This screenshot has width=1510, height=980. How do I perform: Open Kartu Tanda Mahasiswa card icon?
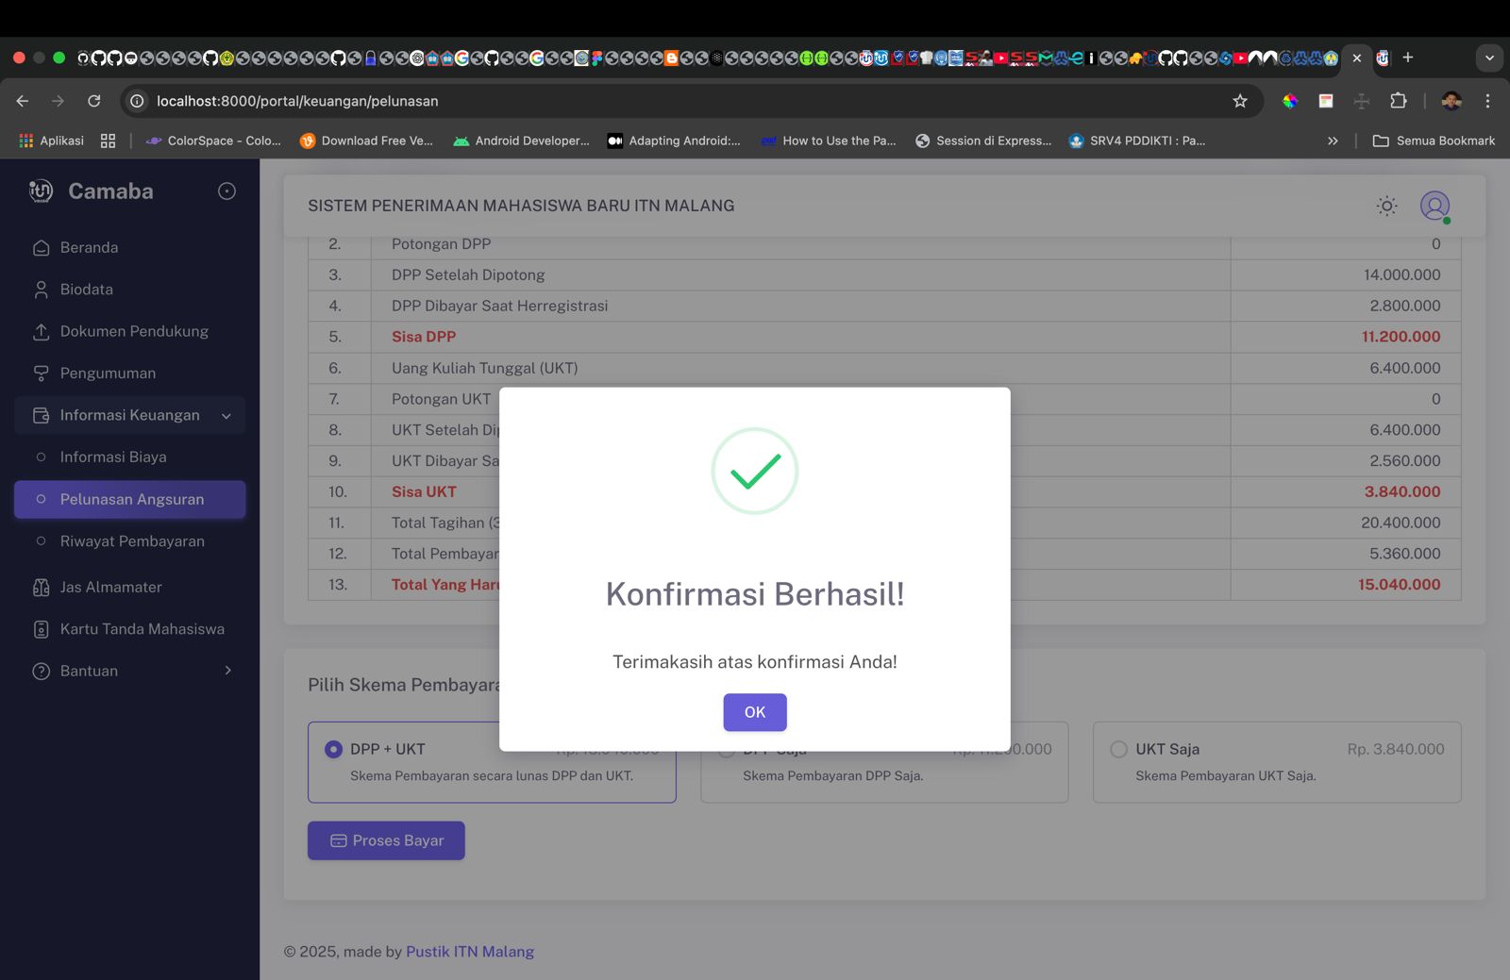tap(41, 629)
